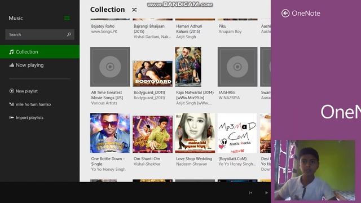Click the Love Shop Wedding album title

(x=194, y=159)
